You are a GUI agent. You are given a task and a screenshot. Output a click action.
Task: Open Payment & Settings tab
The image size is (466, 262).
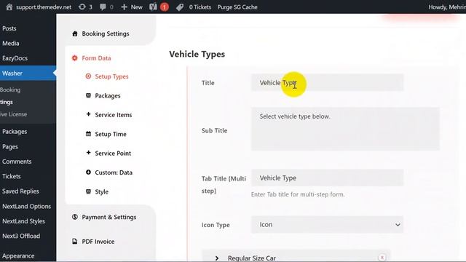click(109, 217)
